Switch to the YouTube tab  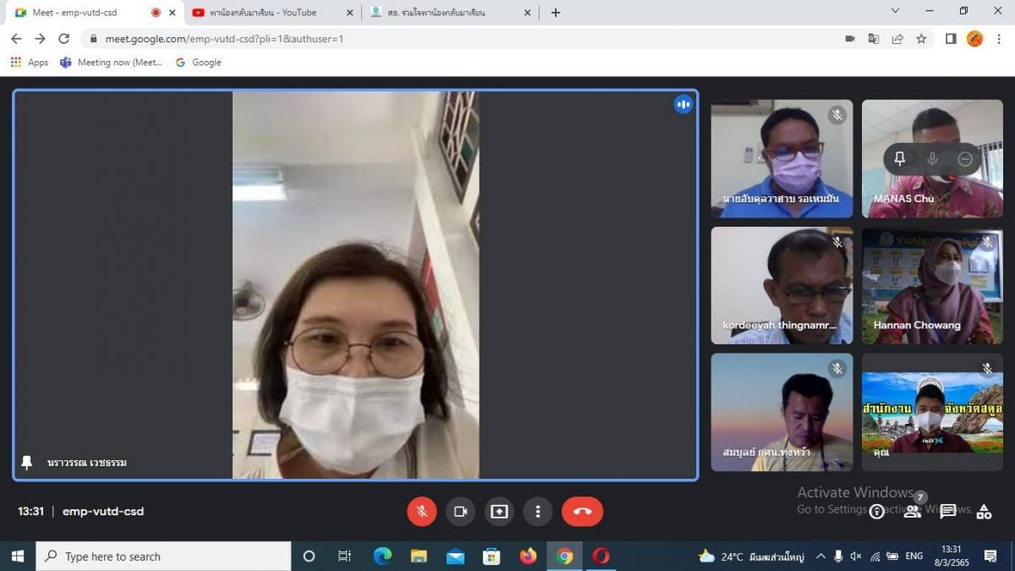pyautogui.click(x=271, y=13)
